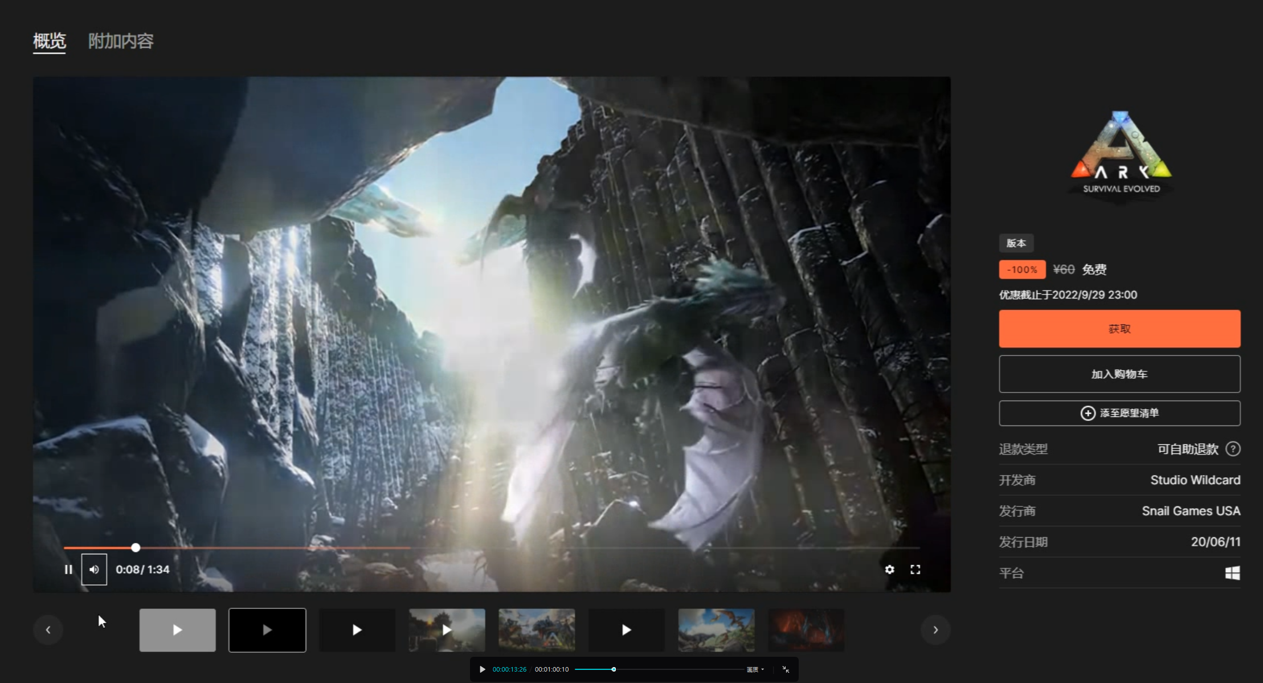Click the plus circle wishlist icon
Screen dimensions: 1263x683
[1088, 413]
